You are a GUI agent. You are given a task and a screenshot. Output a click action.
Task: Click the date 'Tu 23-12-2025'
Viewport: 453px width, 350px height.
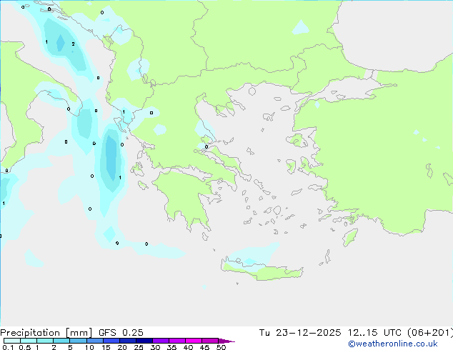point(299,333)
